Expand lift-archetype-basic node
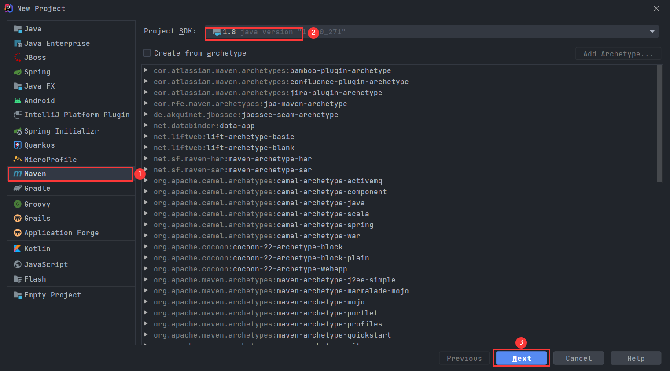Viewport: 670px width, 371px height. pyautogui.click(x=146, y=137)
